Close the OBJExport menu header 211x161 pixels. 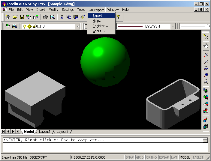pyautogui.click(x=96, y=10)
